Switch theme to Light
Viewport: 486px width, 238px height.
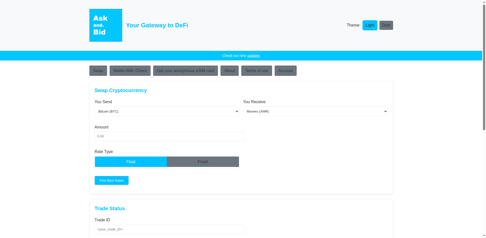[x=370, y=25]
